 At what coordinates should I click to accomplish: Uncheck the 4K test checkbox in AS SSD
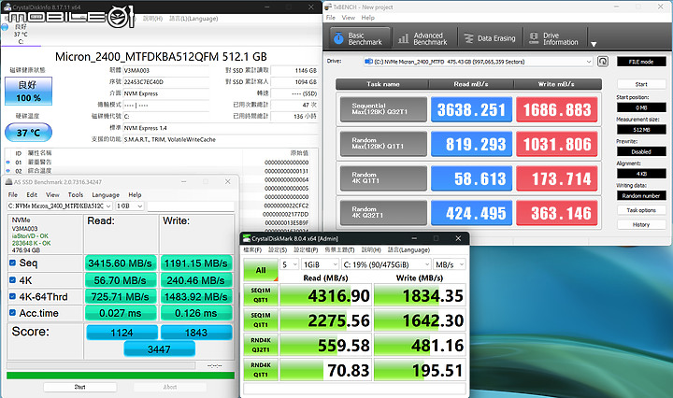tap(12, 280)
